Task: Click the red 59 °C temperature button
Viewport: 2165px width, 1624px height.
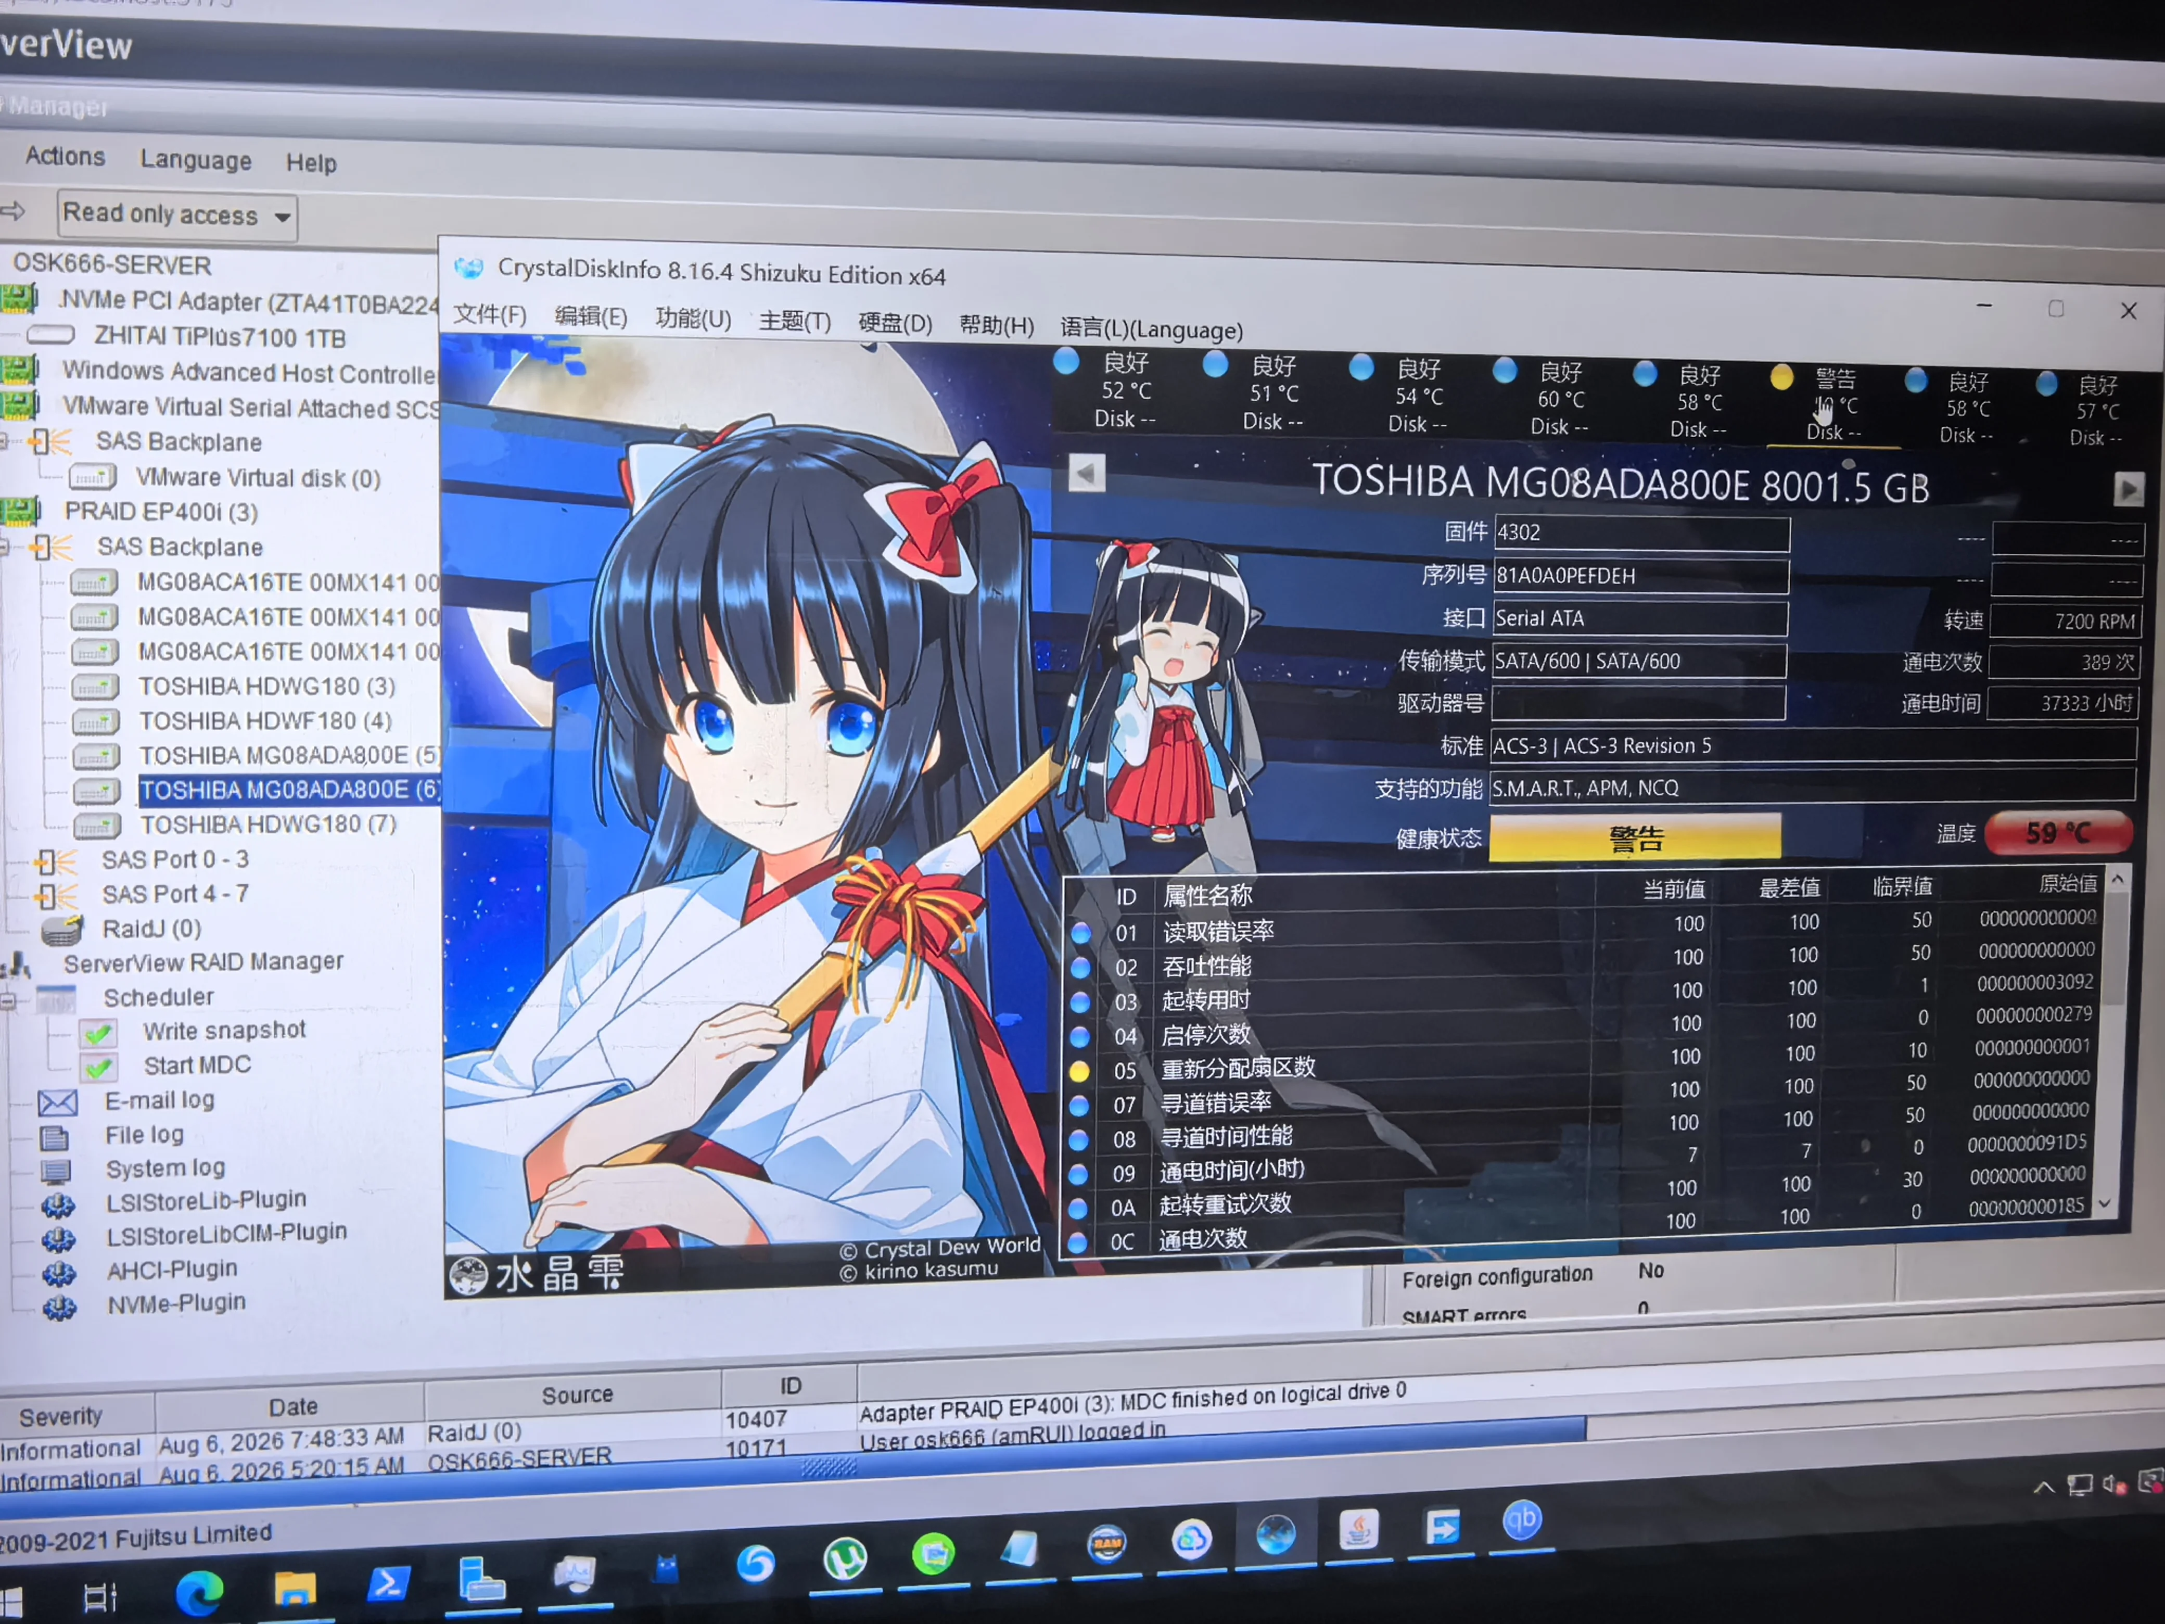Action: [x=2059, y=833]
